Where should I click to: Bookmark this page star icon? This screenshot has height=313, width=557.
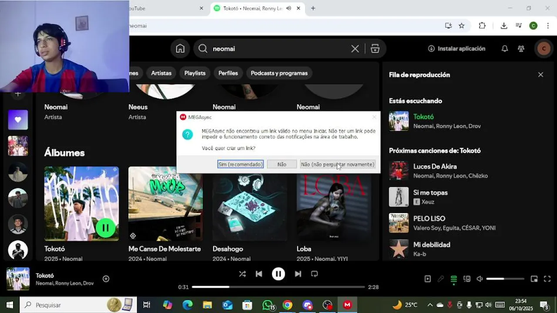[462, 26]
